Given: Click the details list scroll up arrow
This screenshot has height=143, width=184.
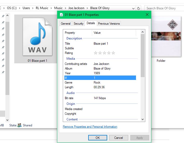Looking at the screenshot, I should point(142,32).
